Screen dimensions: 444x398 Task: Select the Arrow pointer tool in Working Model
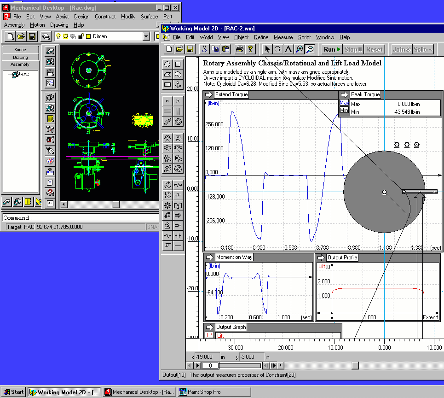click(x=267, y=49)
